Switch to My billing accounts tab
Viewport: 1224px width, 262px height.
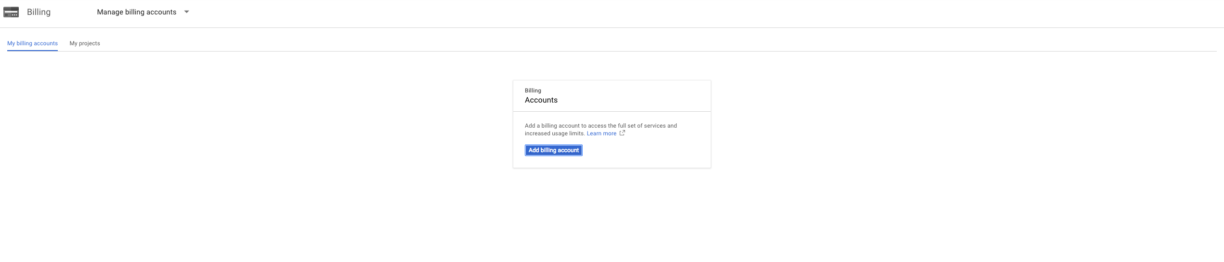point(32,43)
